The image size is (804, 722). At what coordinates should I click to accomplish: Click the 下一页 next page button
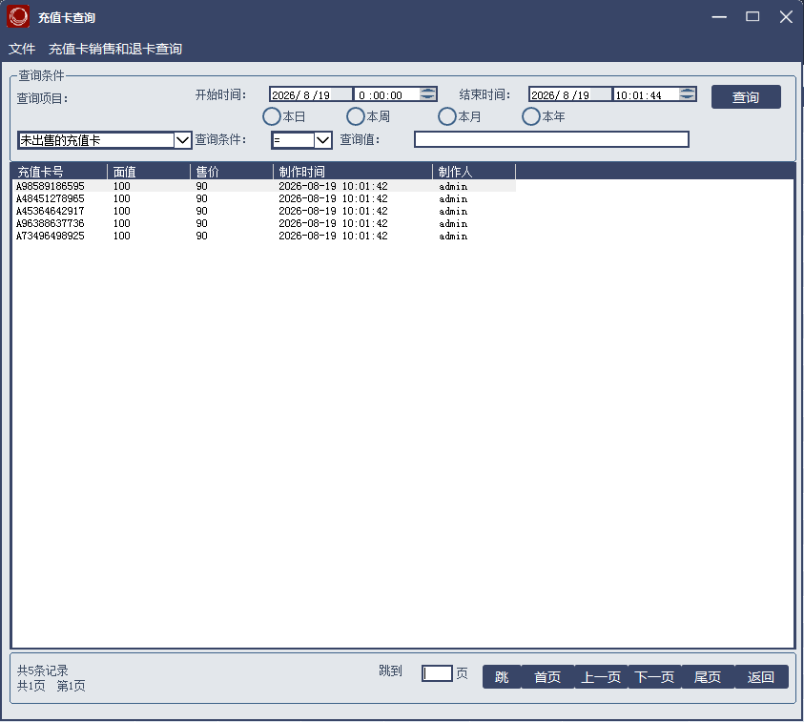point(654,677)
